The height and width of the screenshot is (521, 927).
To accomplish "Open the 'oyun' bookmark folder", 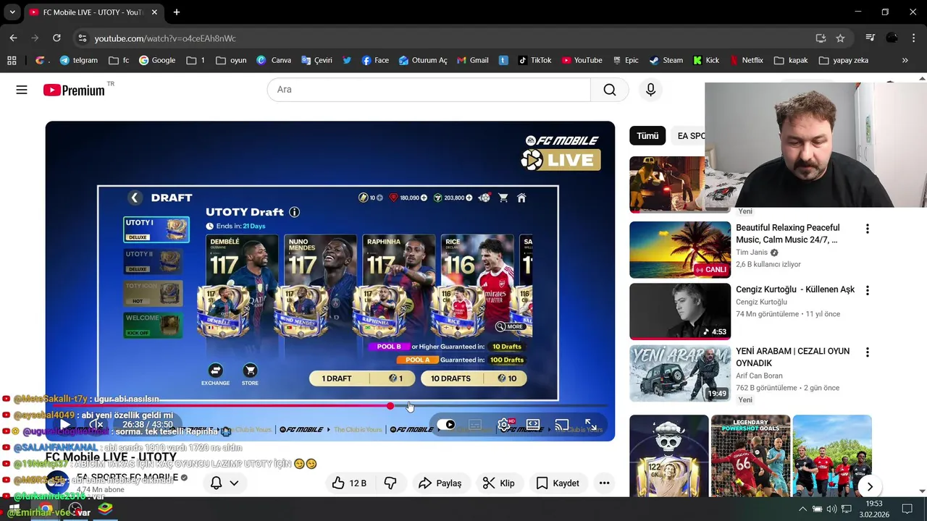I will [x=231, y=60].
